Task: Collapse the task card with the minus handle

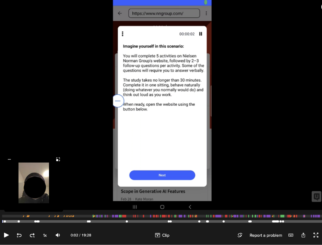Action: [118, 101]
